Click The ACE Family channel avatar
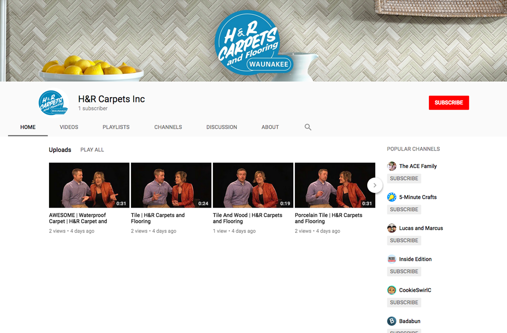Viewport: 507px width, 333px height. [392, 166]
